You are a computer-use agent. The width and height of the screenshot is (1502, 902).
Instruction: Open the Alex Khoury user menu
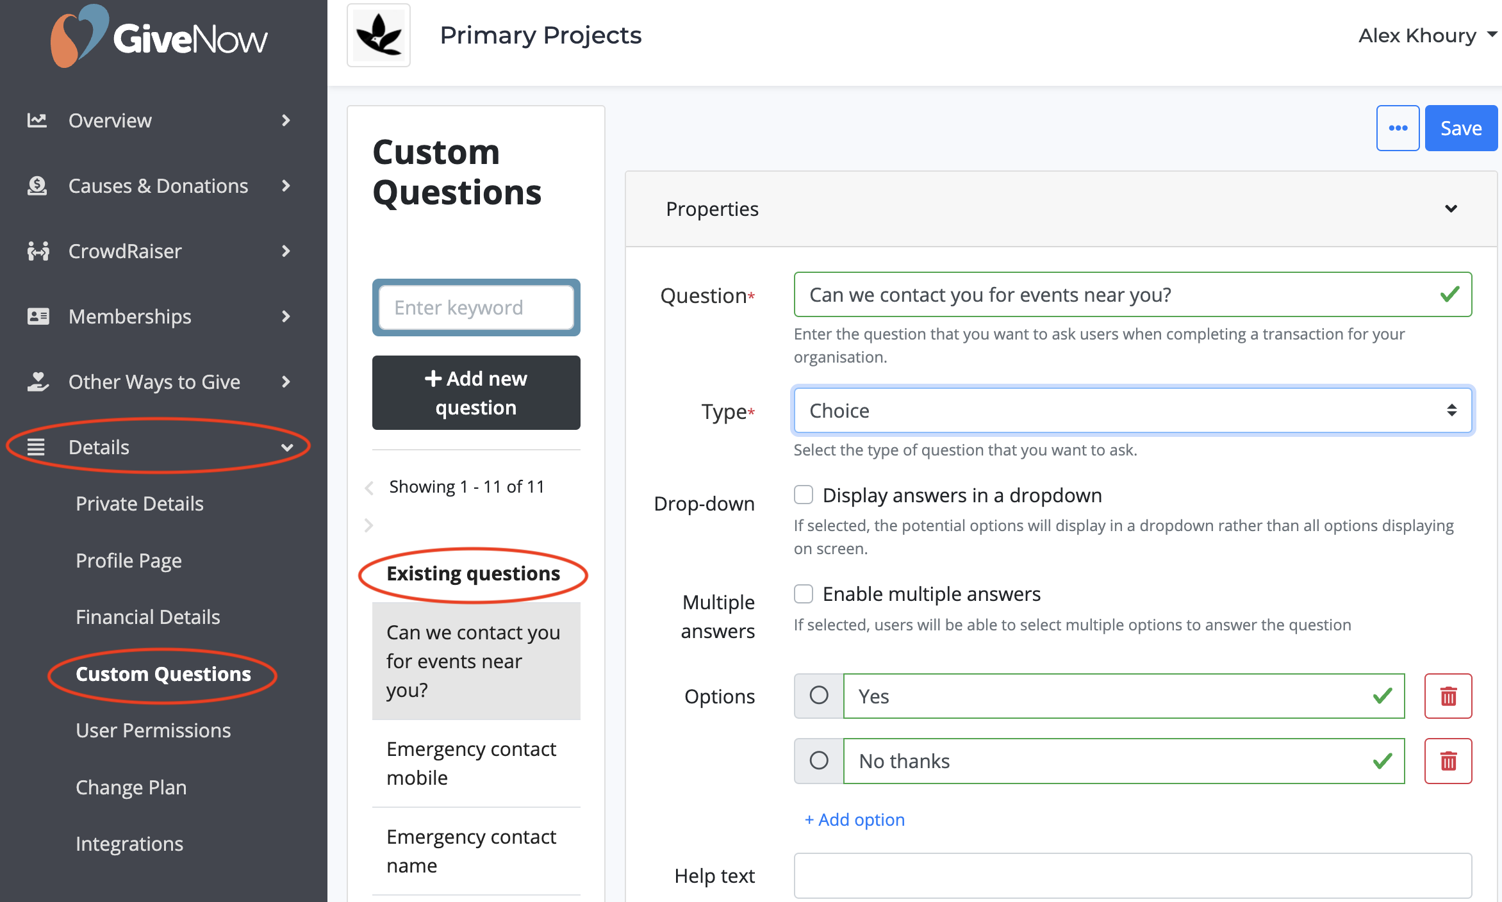(1427, 35)
